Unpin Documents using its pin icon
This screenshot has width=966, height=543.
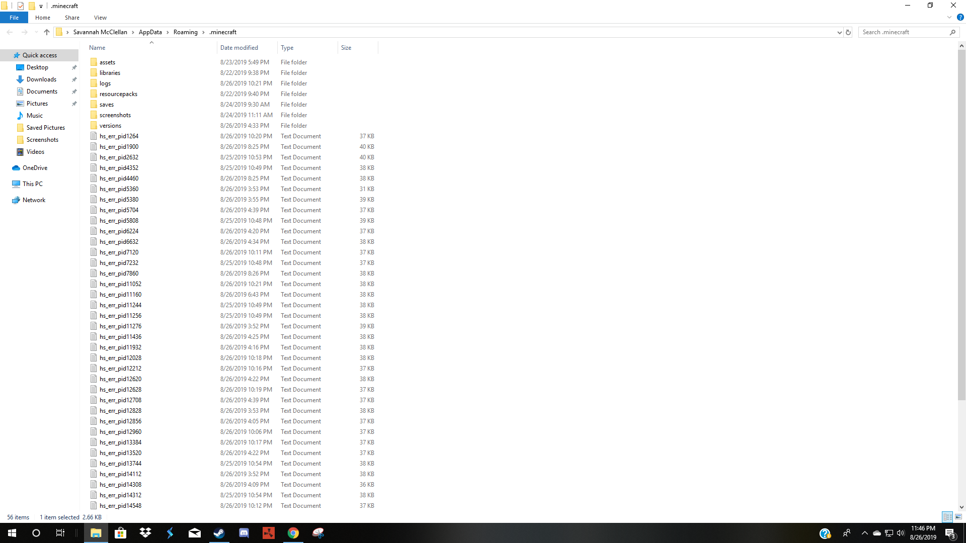(x=74, y=92)
